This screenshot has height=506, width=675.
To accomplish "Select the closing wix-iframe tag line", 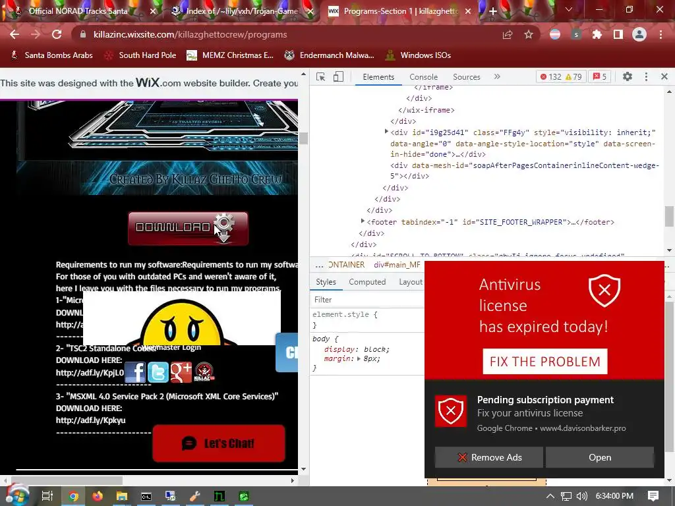I will click(x=426, y=110).
